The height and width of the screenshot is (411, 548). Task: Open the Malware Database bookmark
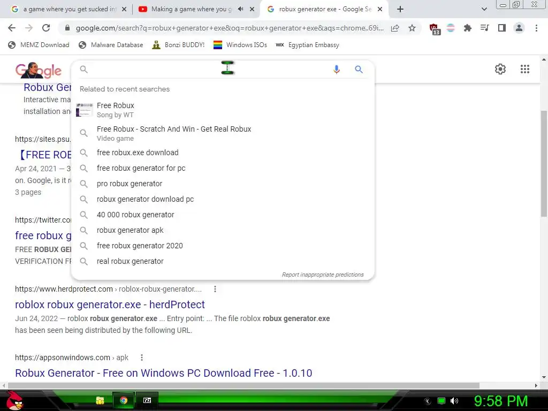pos(111,45)
